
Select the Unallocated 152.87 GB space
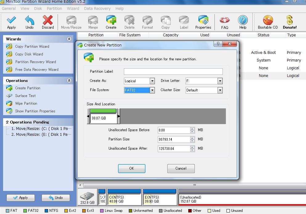(x=242, y=197)
